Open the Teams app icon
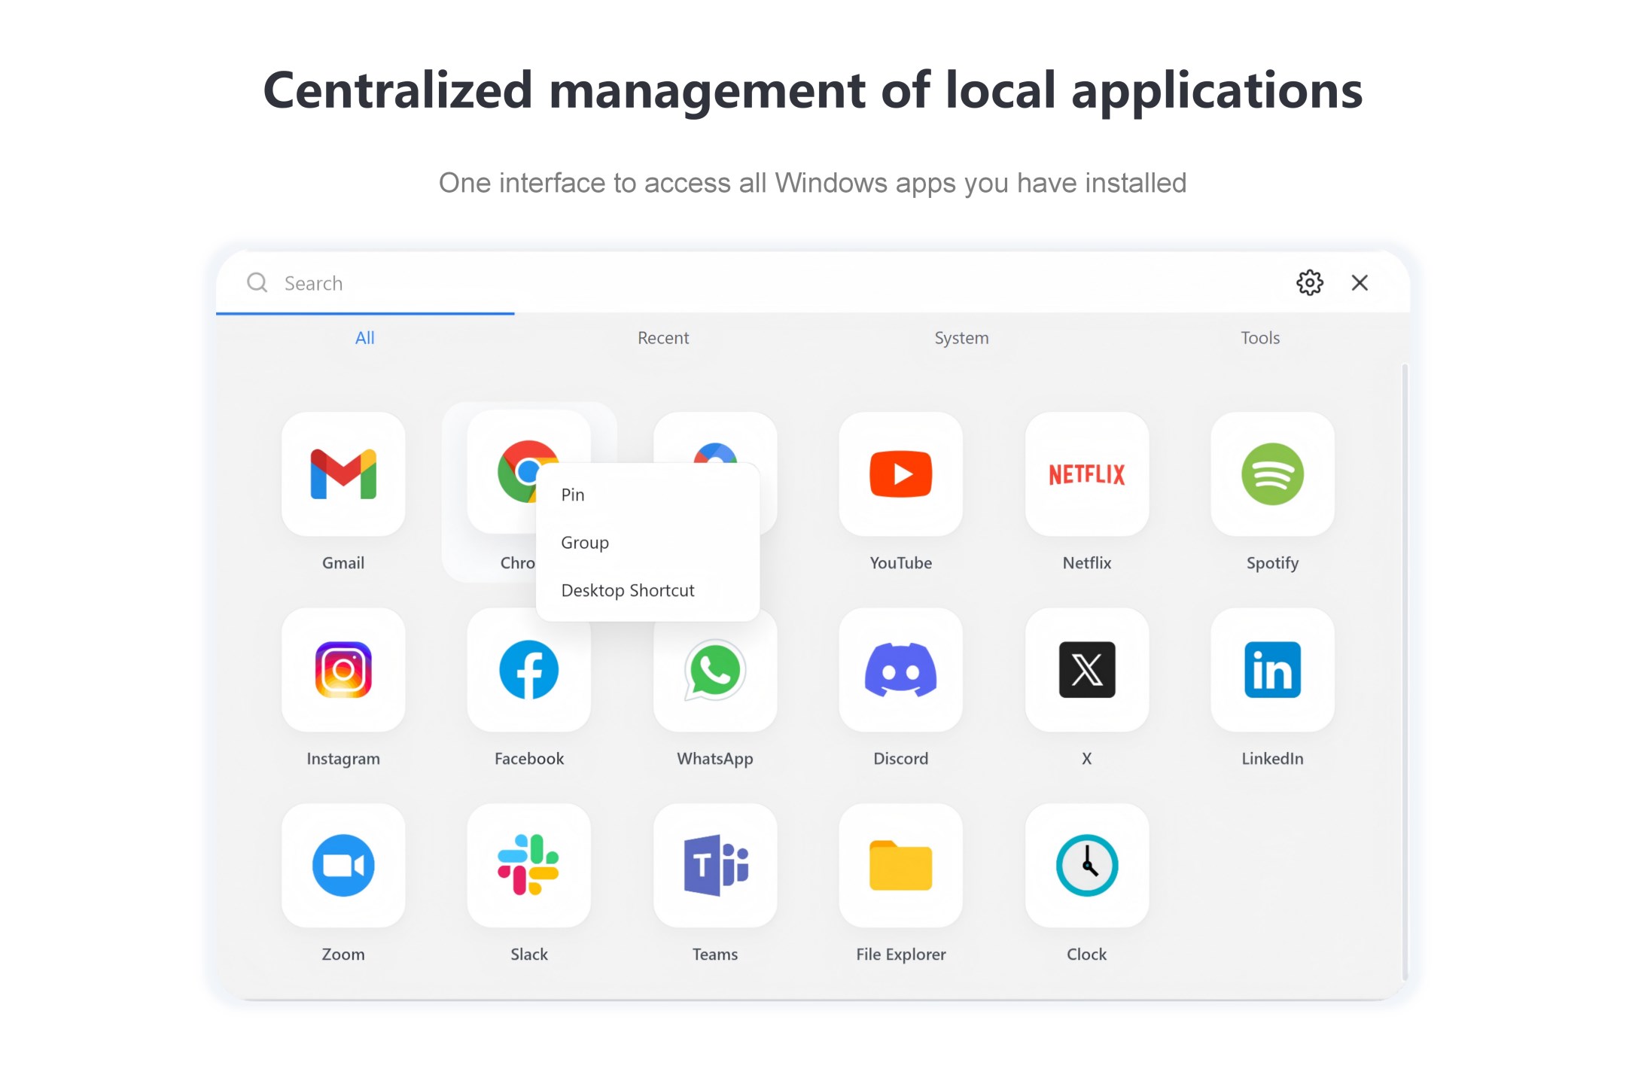The height and width of the screenshot is (1084, 1626). tap(714, 865)
